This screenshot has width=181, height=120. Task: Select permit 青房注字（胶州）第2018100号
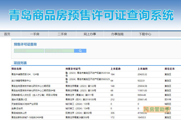pyautogui.click(x=81, y=99)
